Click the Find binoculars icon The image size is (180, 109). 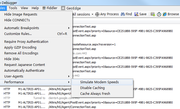click(x=123, y=14)
